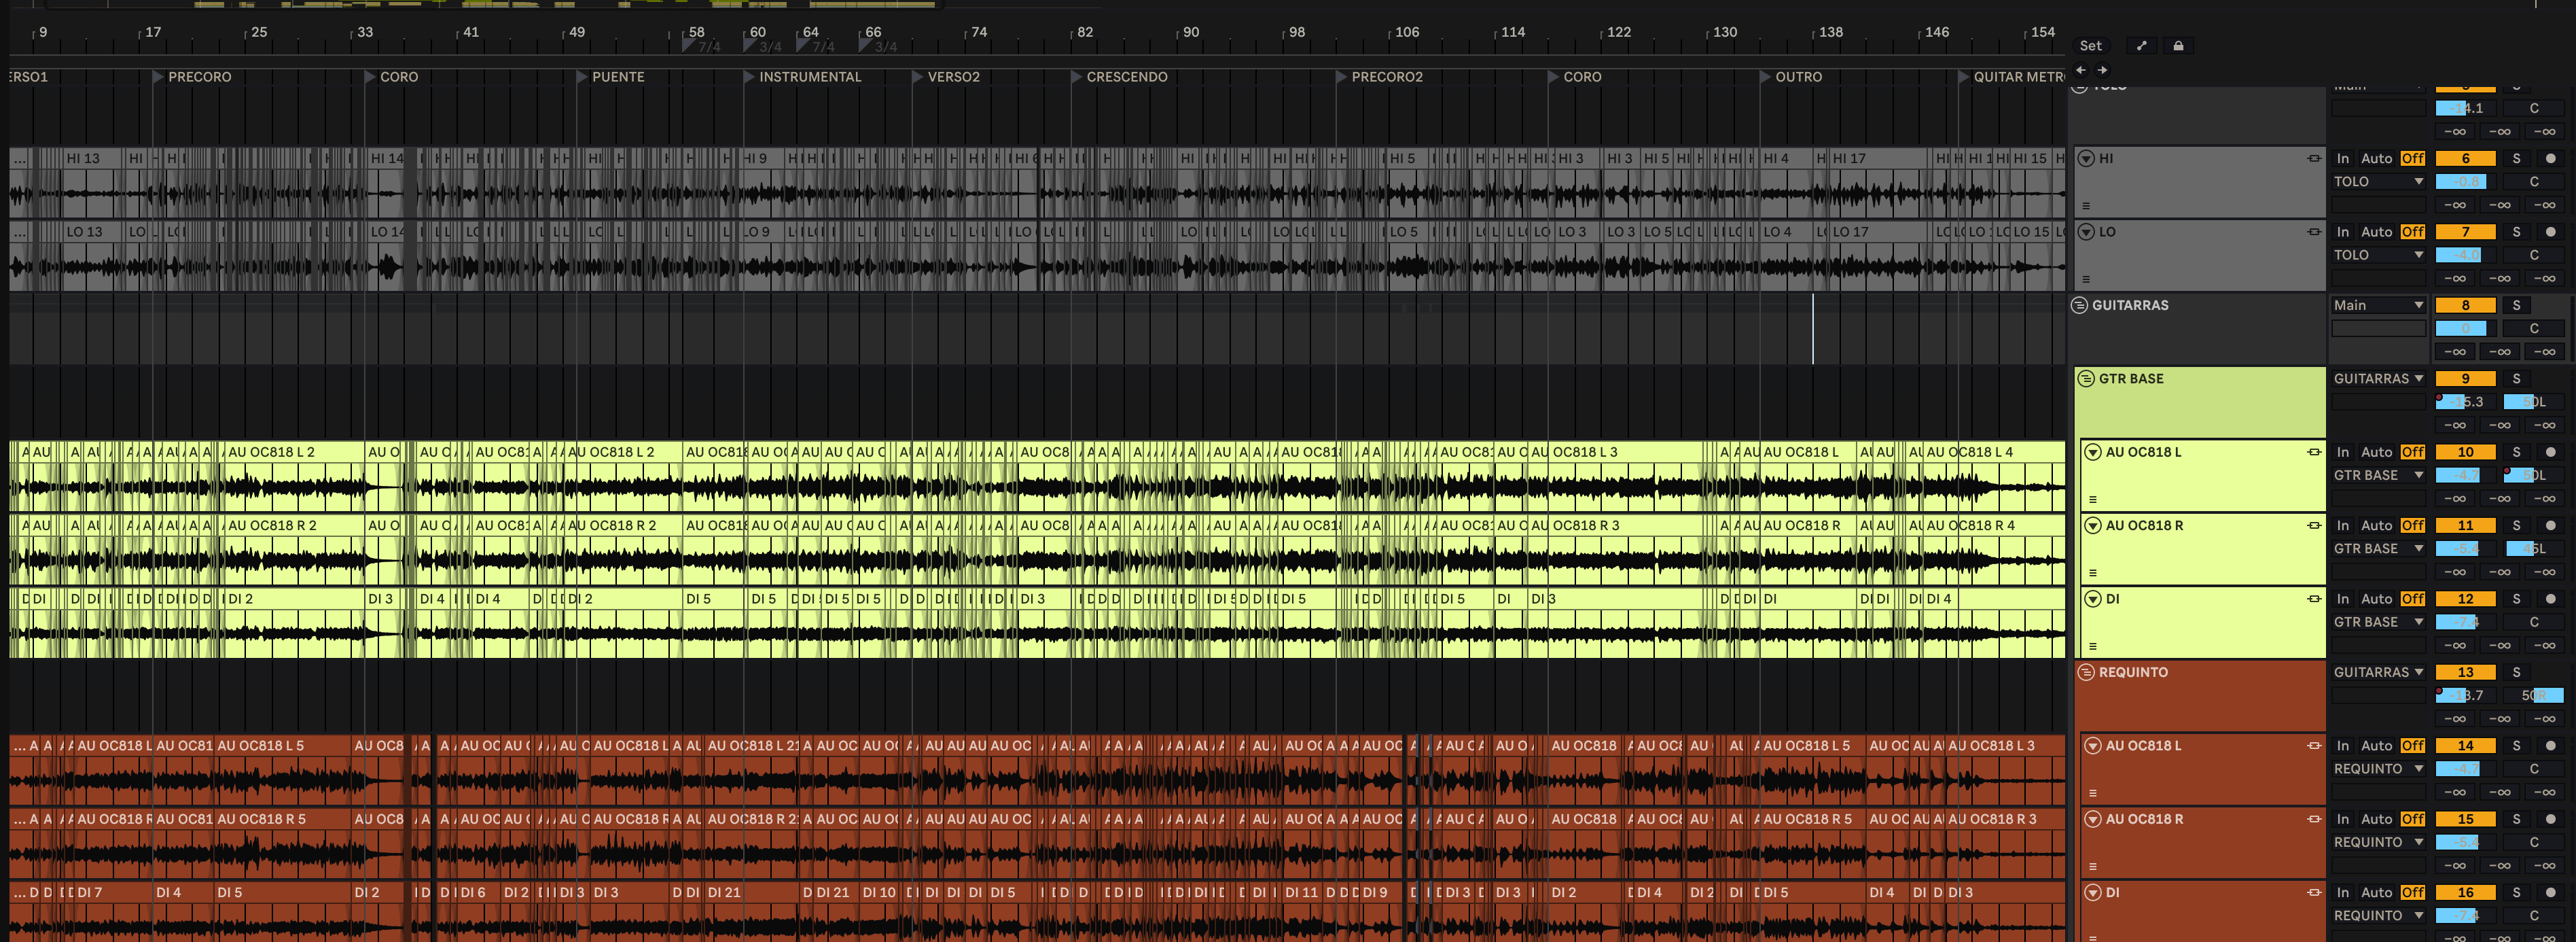Go to next locator arrow
This screenshot has height=942, width=2576.
(x=2102, y=70)
